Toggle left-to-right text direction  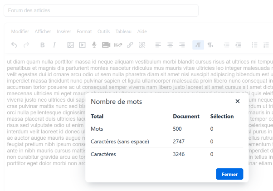click(x=198, y=45)
